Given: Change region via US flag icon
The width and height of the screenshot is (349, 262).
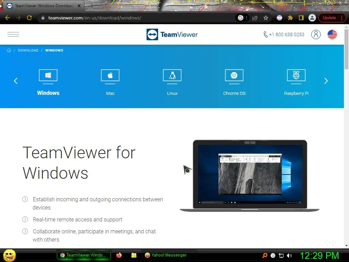Looking at the screenshot, I should click(x=332, y=34).
